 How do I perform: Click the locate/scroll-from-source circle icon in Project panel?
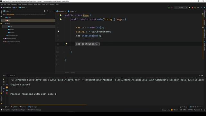pyautogui.click(x=44, y=11)
